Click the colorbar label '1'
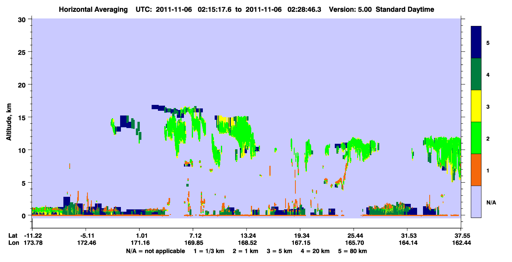The height and width of the screenshot is (262, 512). click(x=488, y=170)
